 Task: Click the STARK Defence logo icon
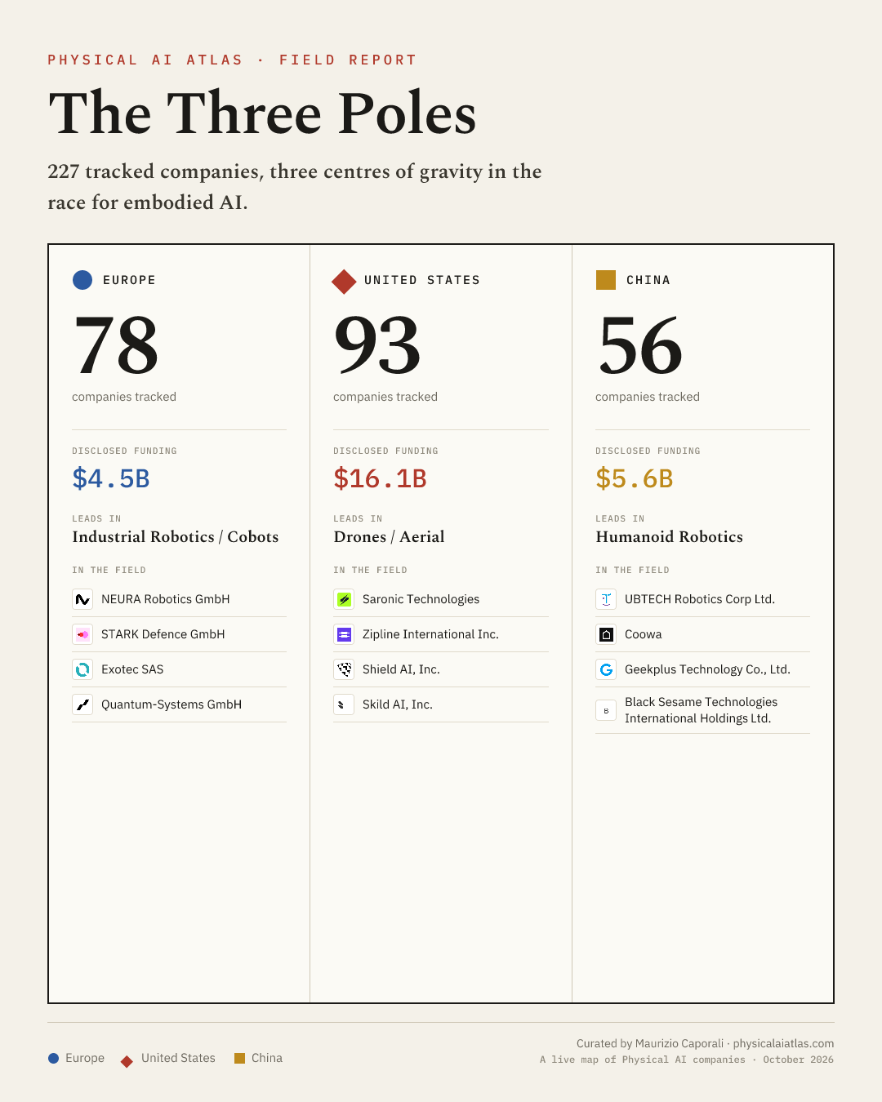tap(82, 634)
